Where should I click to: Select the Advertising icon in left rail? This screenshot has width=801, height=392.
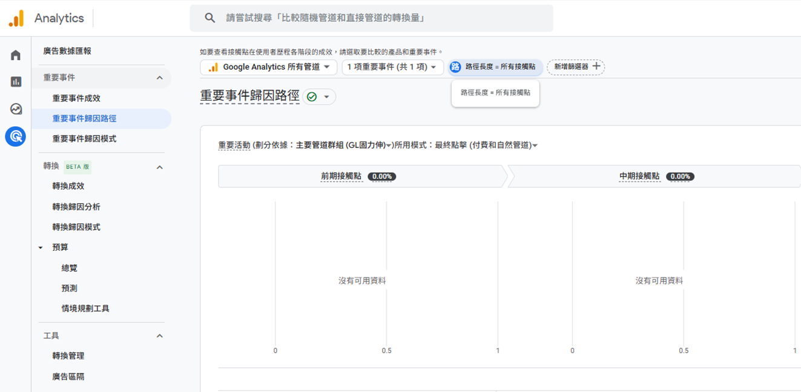[x=16, y=136]
